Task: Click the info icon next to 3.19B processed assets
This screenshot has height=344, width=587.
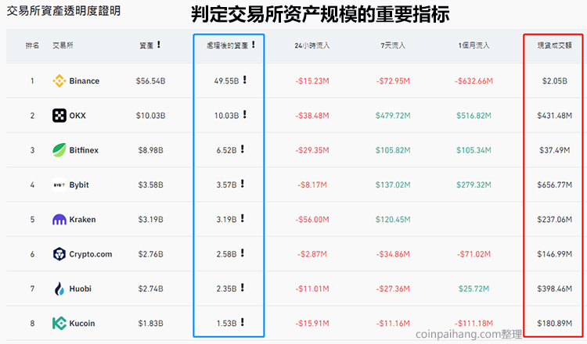Action: click(x=242, y=218)
